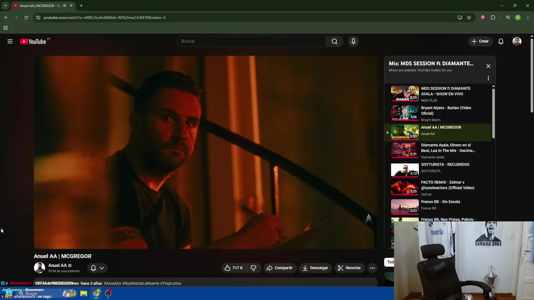Open a new browser tab
The width and height of the screenshot is (534, 300).
(81, 6)
